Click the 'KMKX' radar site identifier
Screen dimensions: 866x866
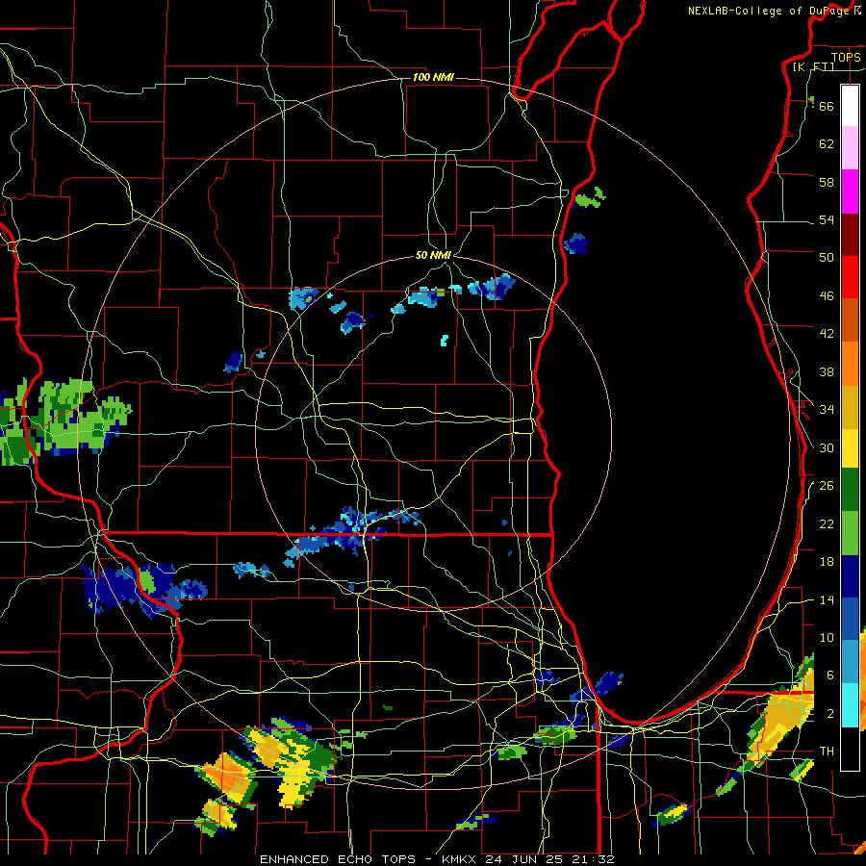pyautogui.click(x=461, y=859)
